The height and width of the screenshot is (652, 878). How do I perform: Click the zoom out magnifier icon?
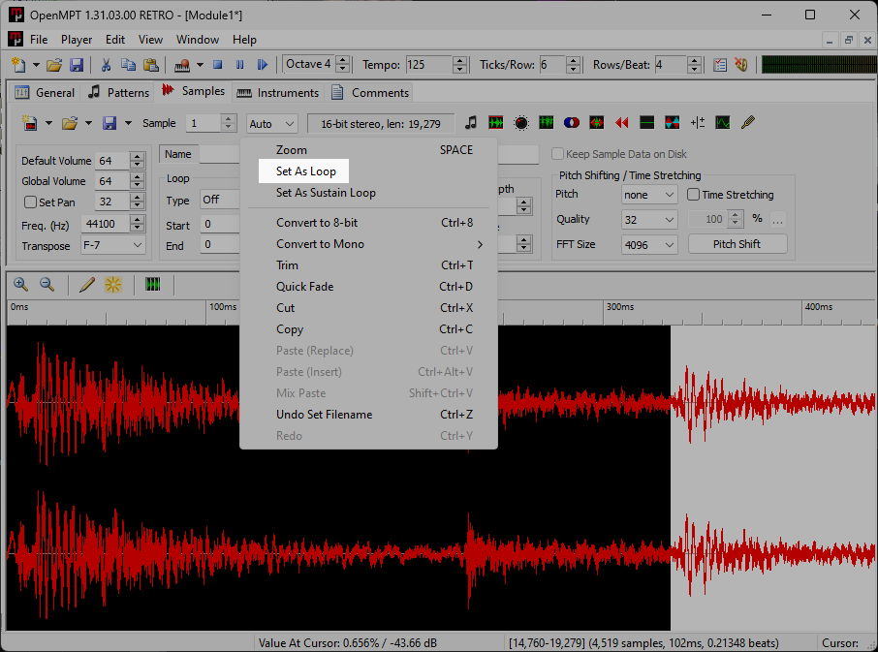pos(47,285)
